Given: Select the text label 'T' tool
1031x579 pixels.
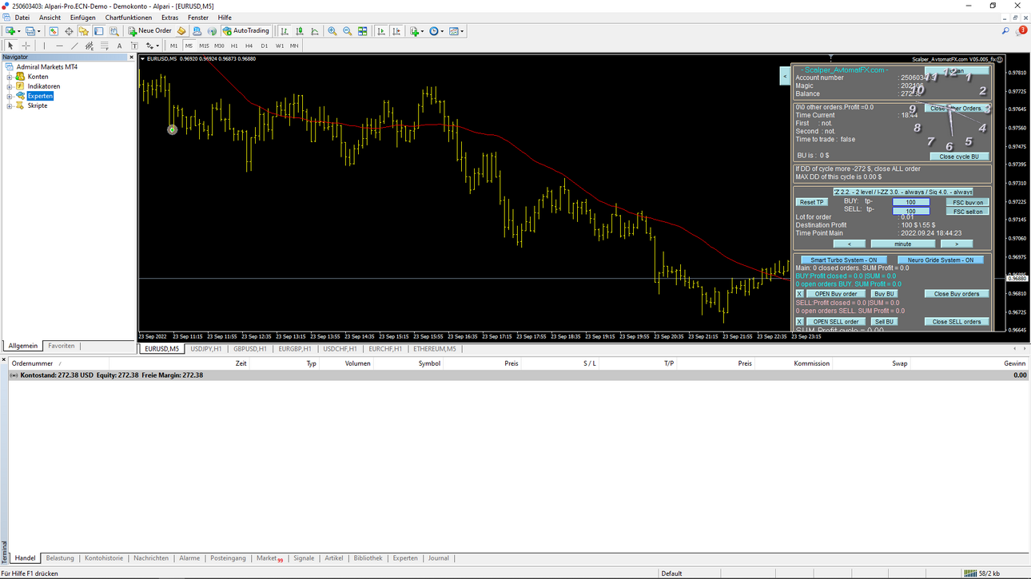Looking at the screenshot, I should tap(134, 46).
